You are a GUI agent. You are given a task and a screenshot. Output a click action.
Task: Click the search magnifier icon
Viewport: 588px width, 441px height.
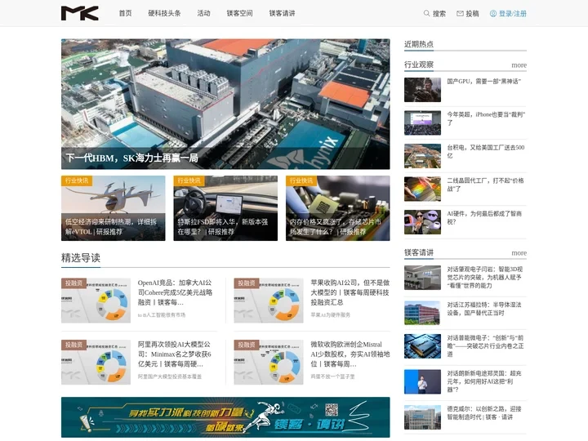(426, 14)
